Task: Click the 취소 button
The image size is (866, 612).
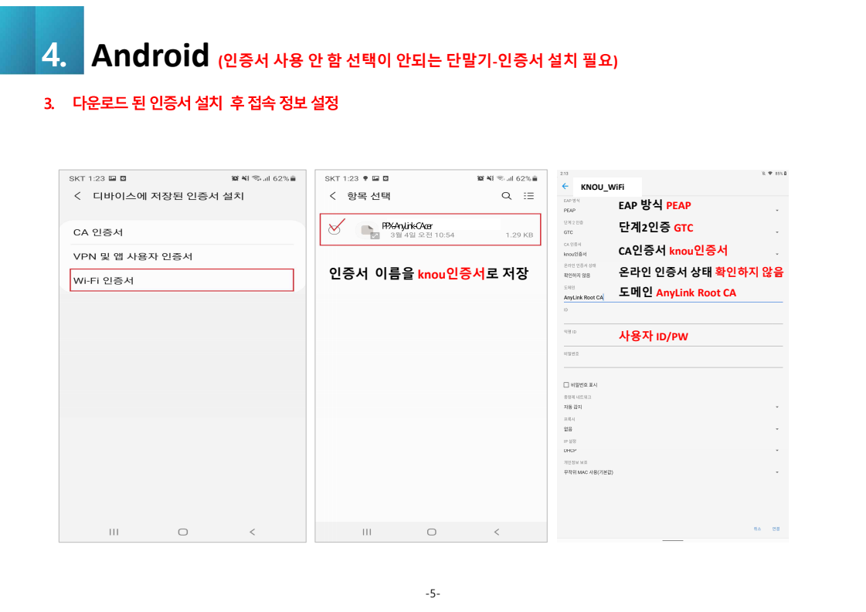Action: [x=757, y=529]
